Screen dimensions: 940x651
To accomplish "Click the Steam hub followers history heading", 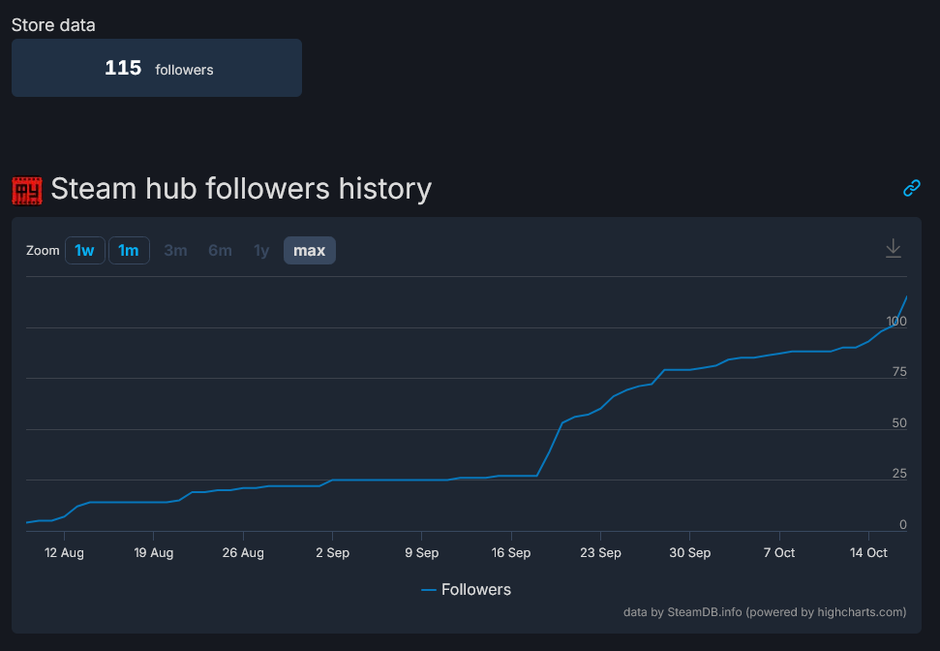I will pos(241,189).
